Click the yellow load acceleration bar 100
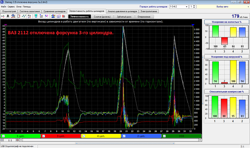 pyautogui.click(x=233, y=72)
